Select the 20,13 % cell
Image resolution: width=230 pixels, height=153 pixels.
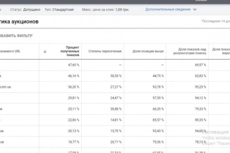pyautogui.click(x=73, y=131)
